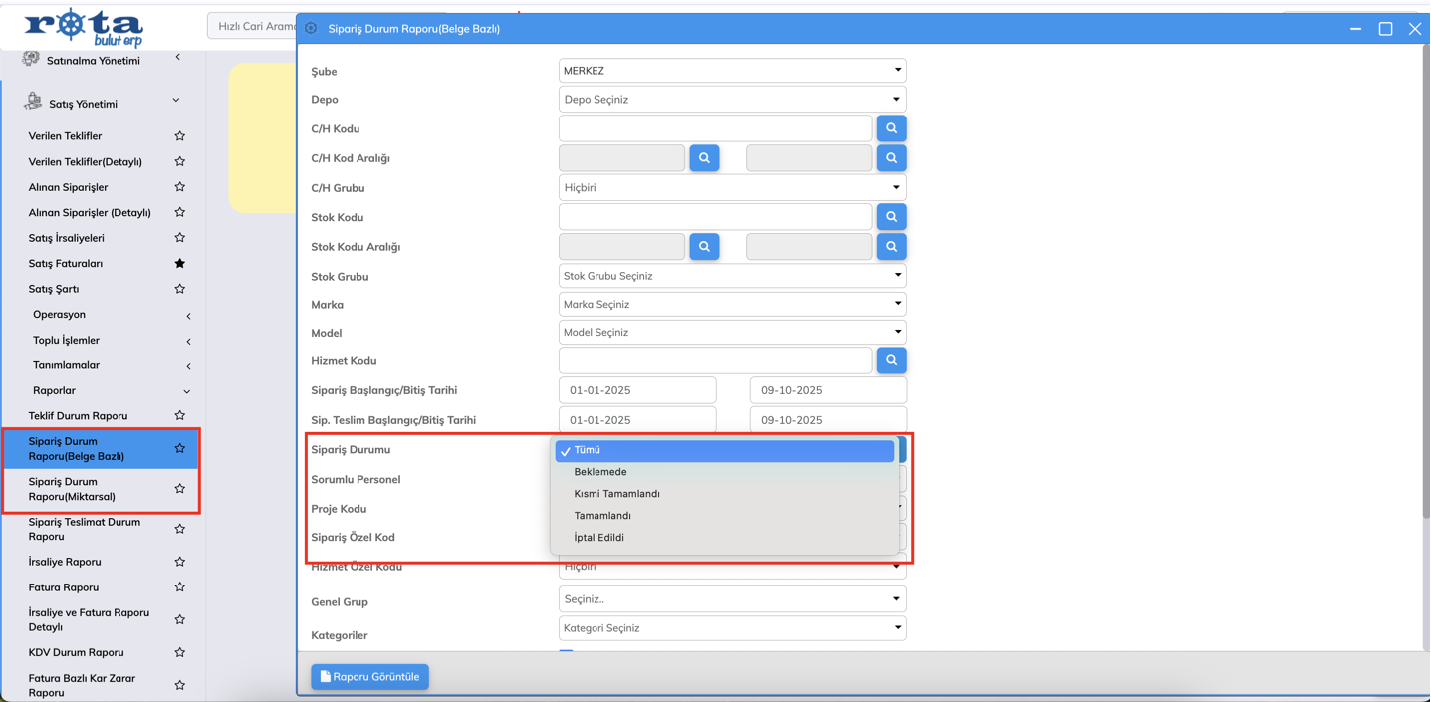The image size is (1431, 702).
Task: Open the Şube dropdown showing MERKEZ
Action: pyautogui.click(x=732, y=71)
